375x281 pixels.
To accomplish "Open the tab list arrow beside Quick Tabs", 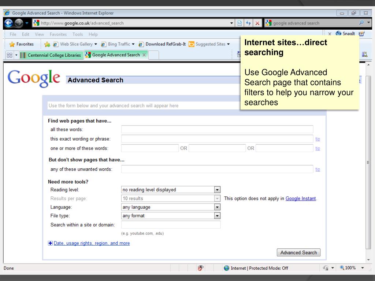I will coord(16,55).
